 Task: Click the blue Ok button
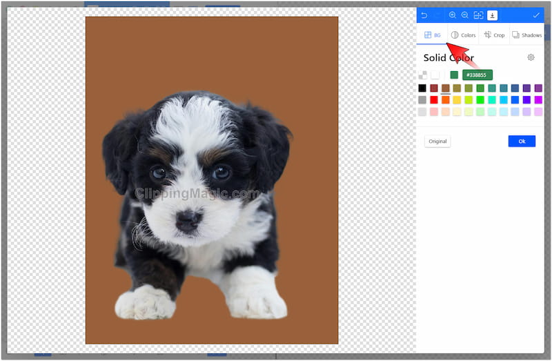[522, 142]
